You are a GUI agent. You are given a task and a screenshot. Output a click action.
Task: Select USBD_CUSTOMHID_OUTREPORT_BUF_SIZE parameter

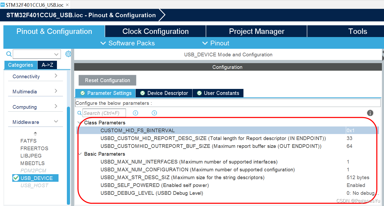pyautogui.click(x=211, y=146)
